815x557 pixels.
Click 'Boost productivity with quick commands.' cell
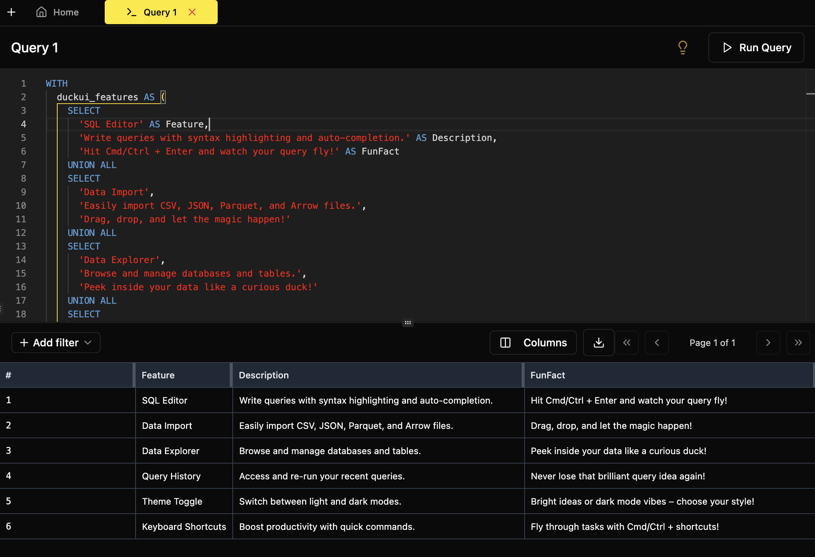pyautogui.click(x=379, y=526)
